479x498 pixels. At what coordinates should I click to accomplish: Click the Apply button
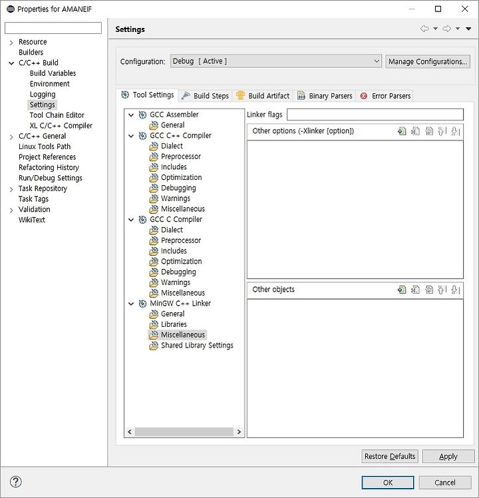click(448, 456)
